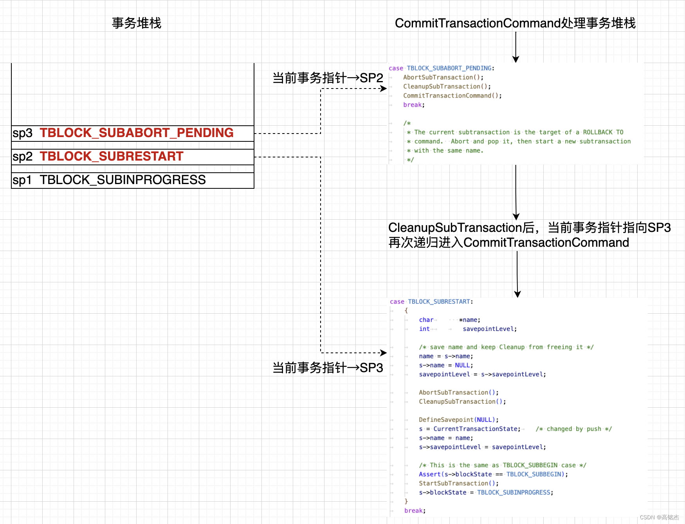Click comment 'This is the same as TBLOCK_SUBBEGIN case'

pos(503,465)
